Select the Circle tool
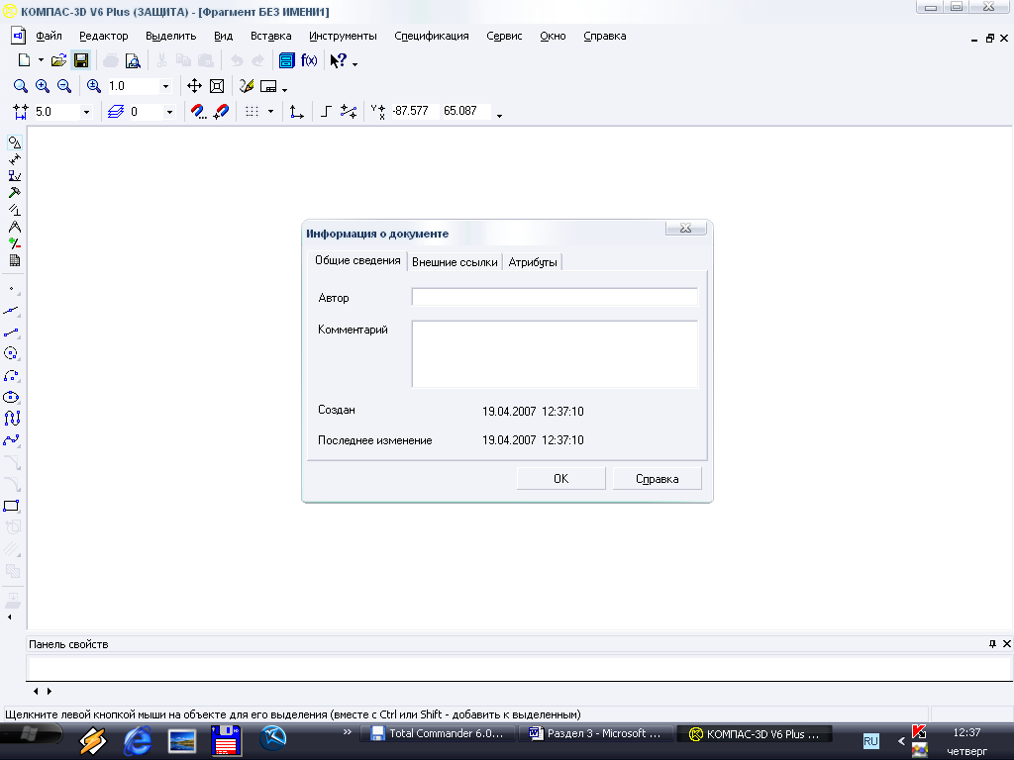Image resolution: width=1014 pixels, height=760 pixels. tap(12, 353)
